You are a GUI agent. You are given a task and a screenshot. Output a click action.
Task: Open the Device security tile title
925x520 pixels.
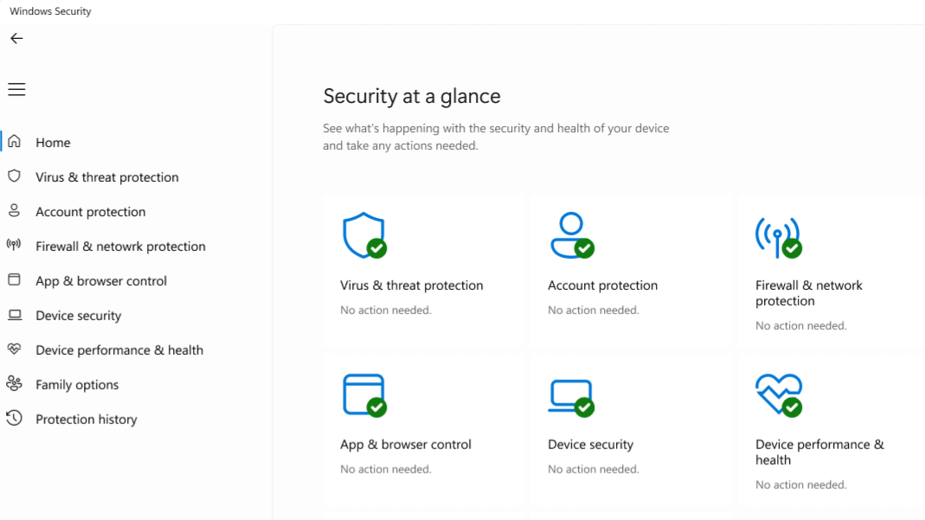pos(590,445)
